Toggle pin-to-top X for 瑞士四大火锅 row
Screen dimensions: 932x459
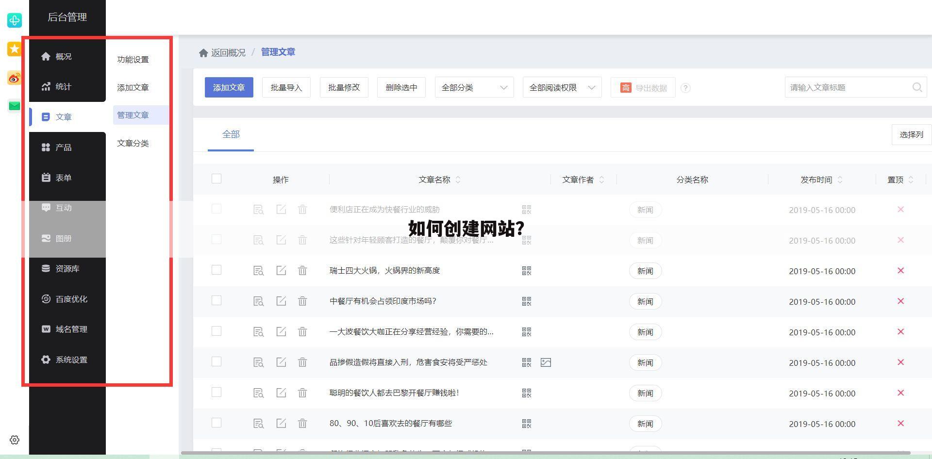[900, 270]
